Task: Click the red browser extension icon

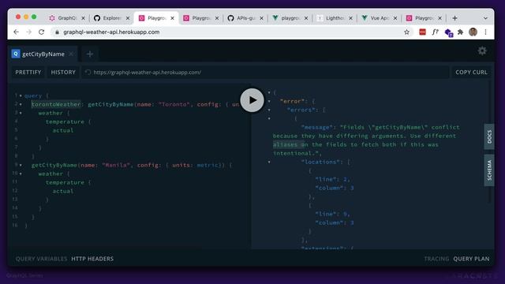Action: point(422,32)
